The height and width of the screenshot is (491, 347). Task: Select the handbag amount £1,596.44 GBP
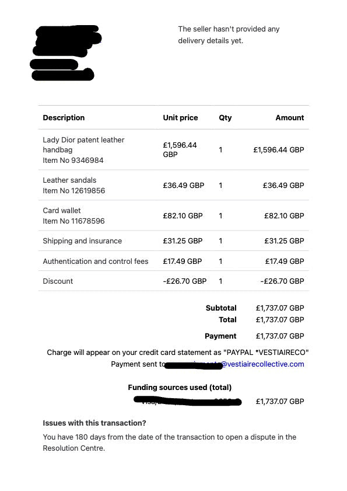279,149
